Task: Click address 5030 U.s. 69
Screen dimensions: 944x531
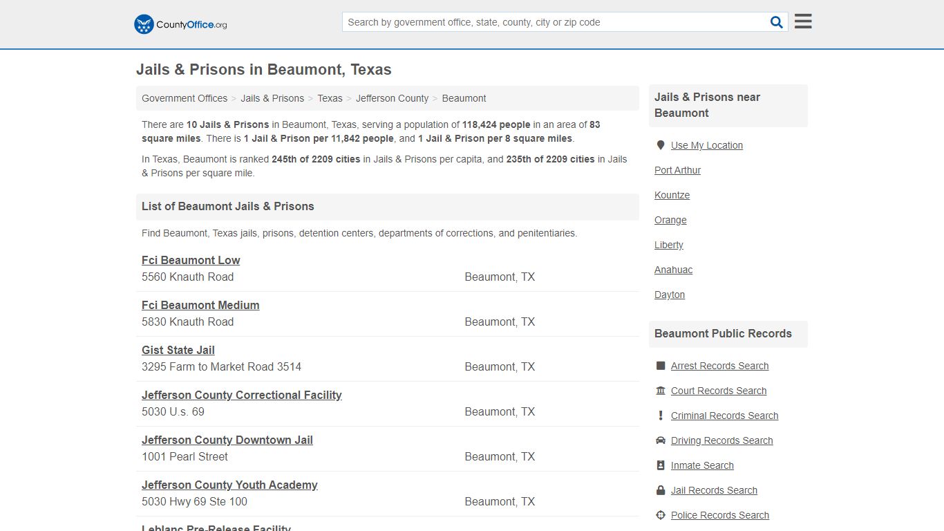Action: coord(173,411)
